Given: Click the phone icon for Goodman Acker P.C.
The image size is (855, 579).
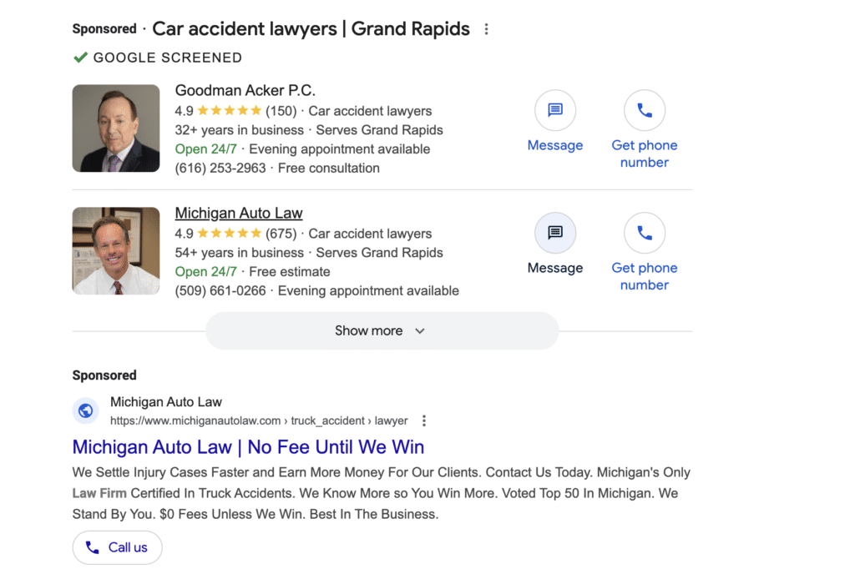Looking at the screenshot, I should [x=645, y=109].
